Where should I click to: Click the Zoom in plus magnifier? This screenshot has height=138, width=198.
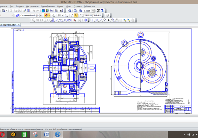[x=81, y=11]
